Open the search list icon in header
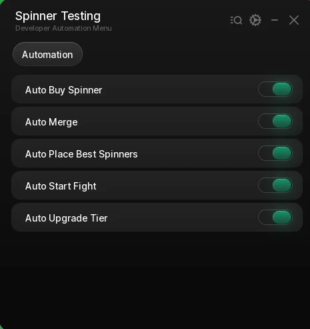The width and height of the screenshot is (310, 329). (236, 20)
